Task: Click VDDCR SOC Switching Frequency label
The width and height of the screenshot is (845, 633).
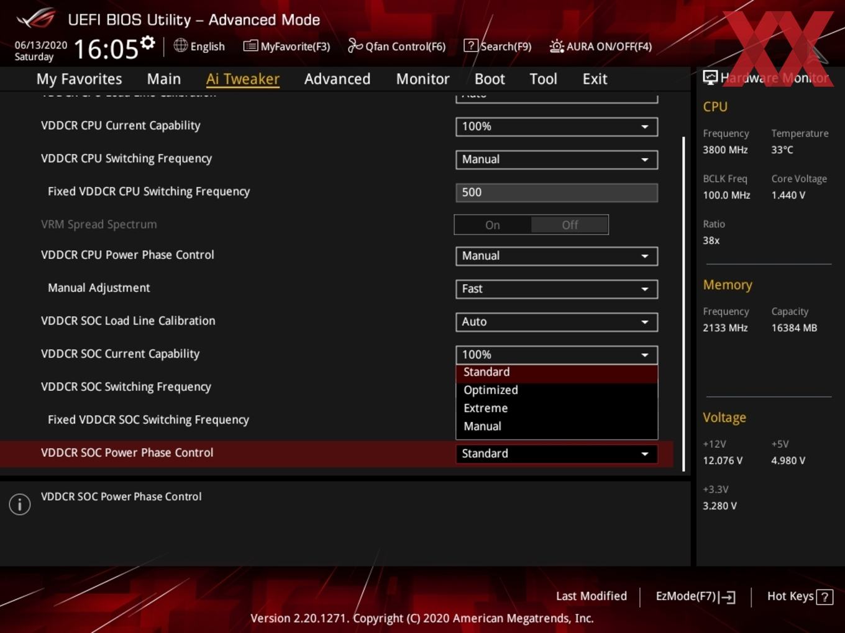Action: 126,387
